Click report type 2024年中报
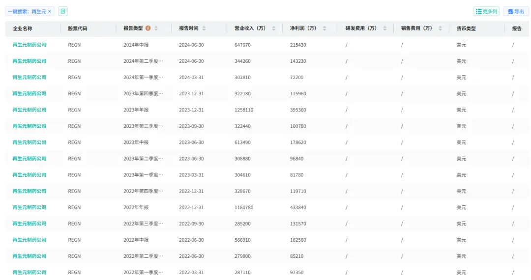531x280 pixels. [x=136, y=45]
